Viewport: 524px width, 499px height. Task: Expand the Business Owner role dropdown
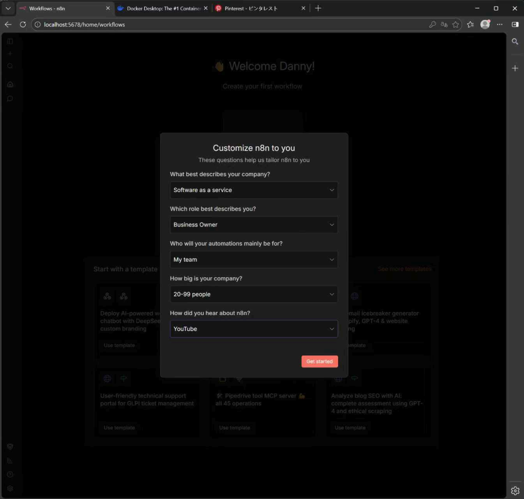pyautogui.click(x=254, y=225)
